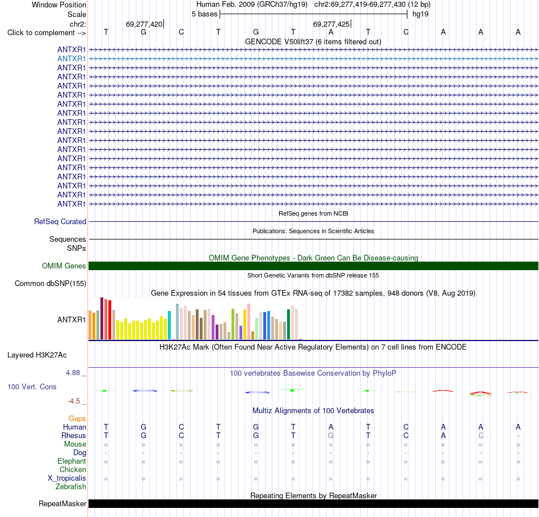539x517 pixels.
Task: Click the 'RefSeq genes from NCBI' title
Action: tap(313, 213)
